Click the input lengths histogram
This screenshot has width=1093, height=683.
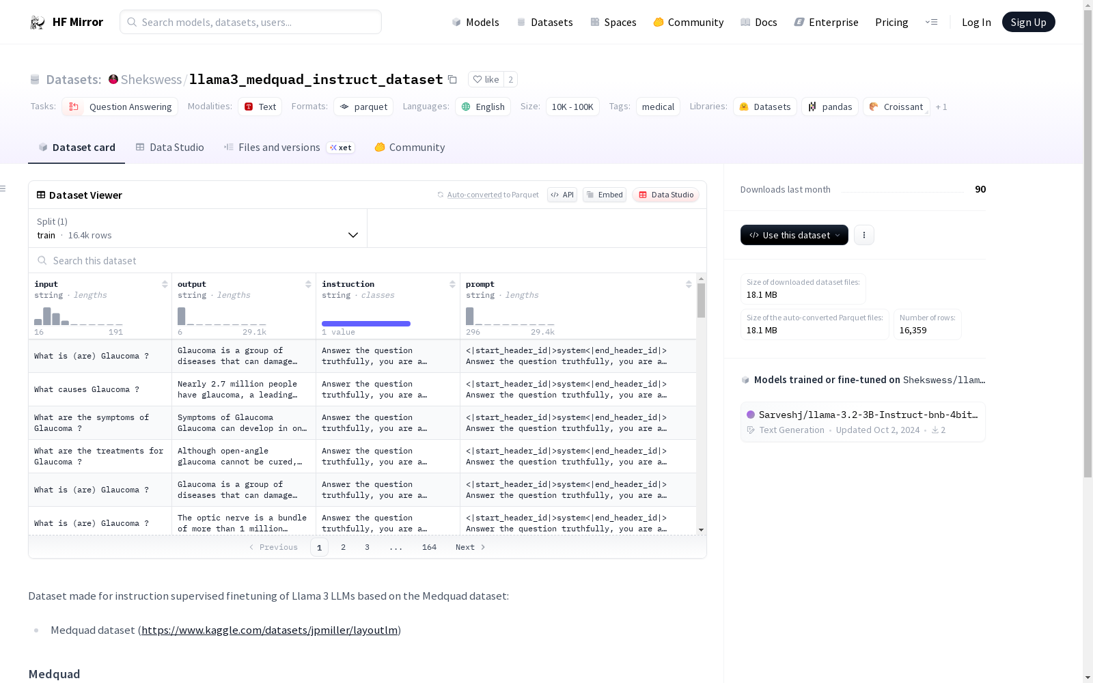click(x=79, y=316)
